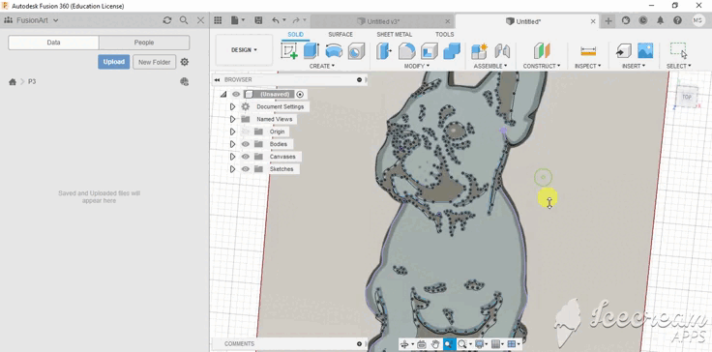Expand the Canvases node
712x352 pixels.
(232, 157)
